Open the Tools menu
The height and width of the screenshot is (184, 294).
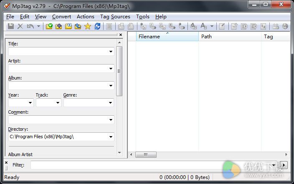click(143, 17)
